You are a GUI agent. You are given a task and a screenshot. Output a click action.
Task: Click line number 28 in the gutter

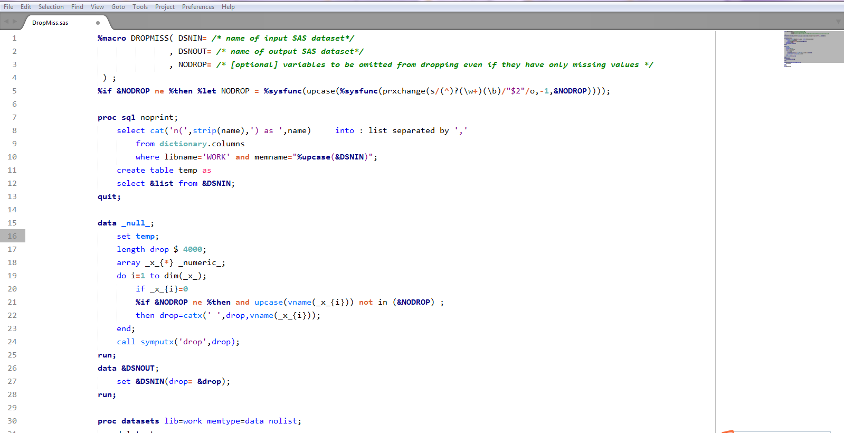click(12, 394)
